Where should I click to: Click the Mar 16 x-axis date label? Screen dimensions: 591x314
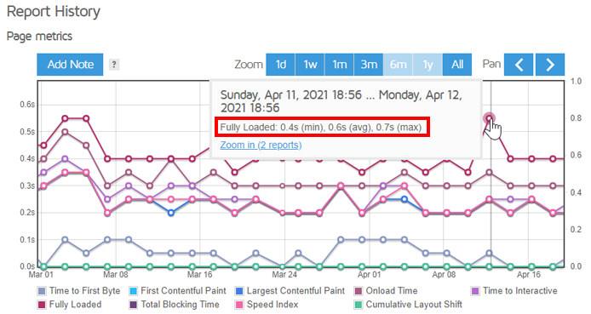[x=200, y=275]
